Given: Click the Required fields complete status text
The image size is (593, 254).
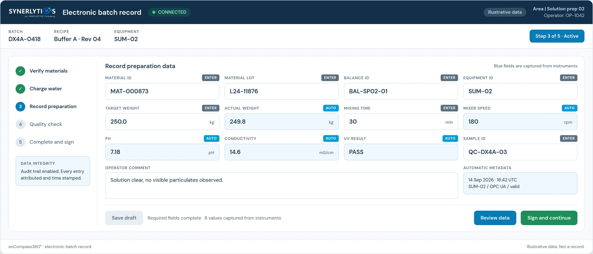Looking at the screenshot, I should (x=214, y=218).
